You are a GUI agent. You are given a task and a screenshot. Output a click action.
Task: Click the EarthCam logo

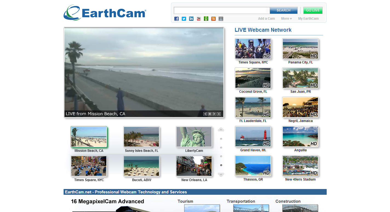[x=105, y=13]
